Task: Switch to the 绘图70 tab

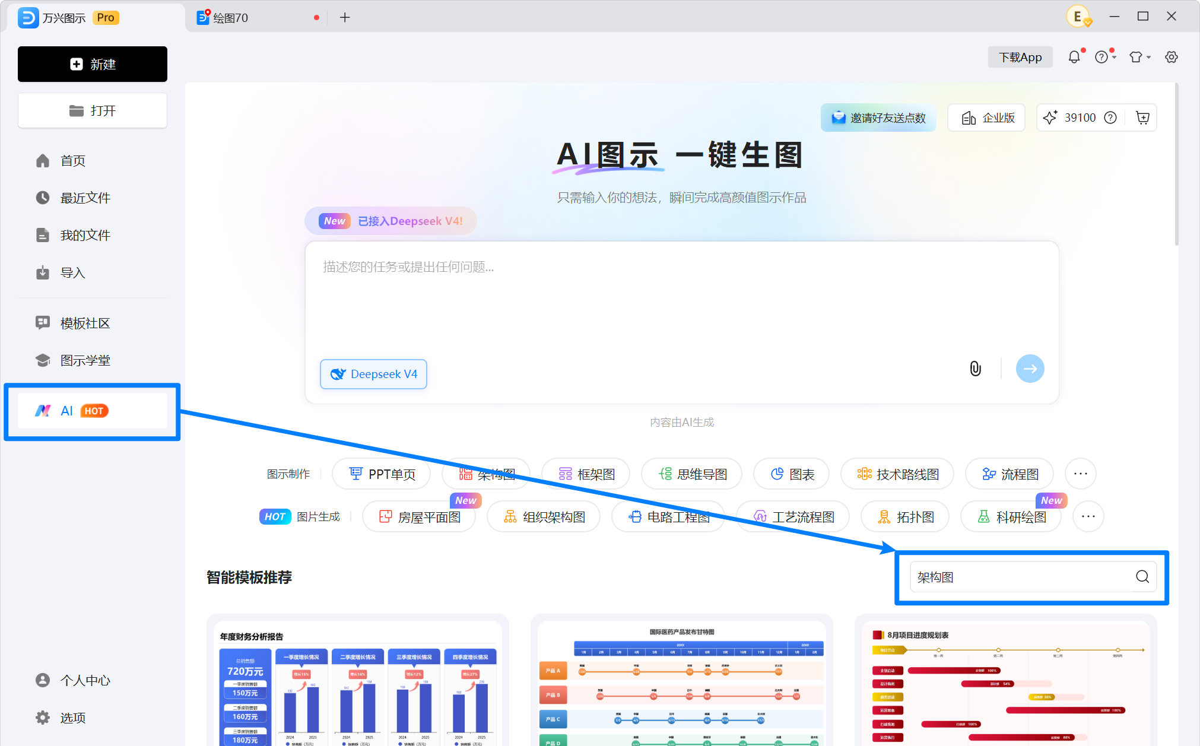Action: (x=256, y=18)
